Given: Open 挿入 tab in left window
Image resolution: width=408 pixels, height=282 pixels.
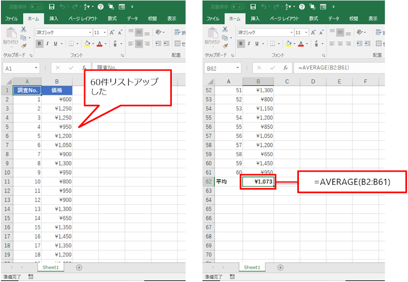Looking at the screenshot, I should [54, 18].
